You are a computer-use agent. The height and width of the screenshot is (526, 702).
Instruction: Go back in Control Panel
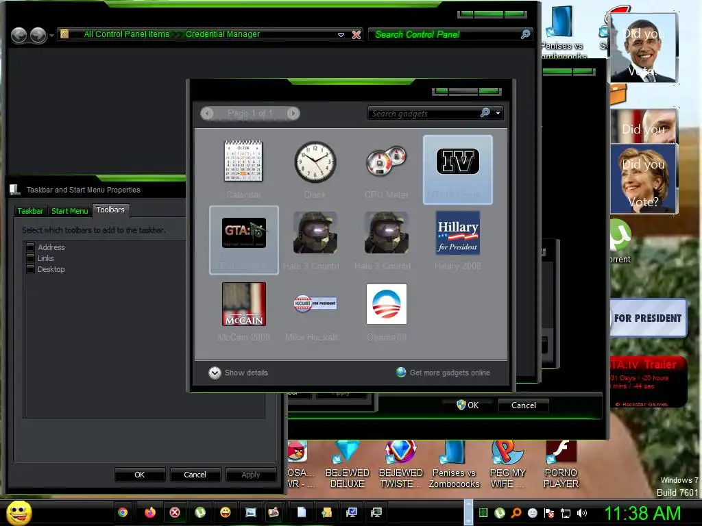pyautogui.click(x=19, y=35)
